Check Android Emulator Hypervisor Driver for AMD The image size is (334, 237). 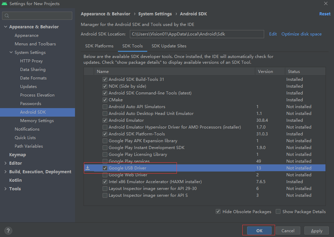(105, 127)
